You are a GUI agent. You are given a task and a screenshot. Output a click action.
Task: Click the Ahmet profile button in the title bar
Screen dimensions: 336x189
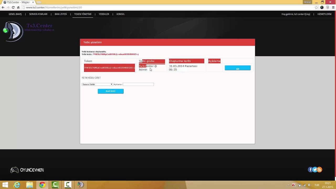[307, 2]
